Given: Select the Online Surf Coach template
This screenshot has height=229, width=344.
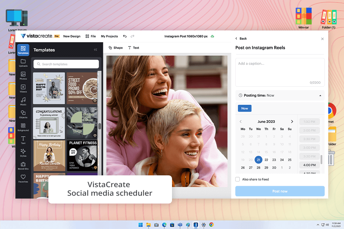Looking at the screenshot, I should pyautogui.click(x=82, y=123).
